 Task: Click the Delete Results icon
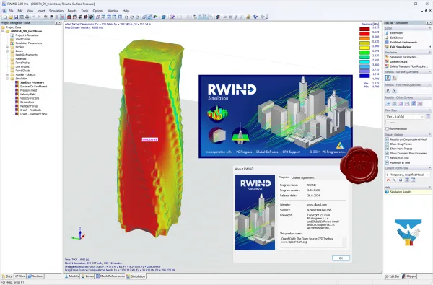[x=387, y=61]
